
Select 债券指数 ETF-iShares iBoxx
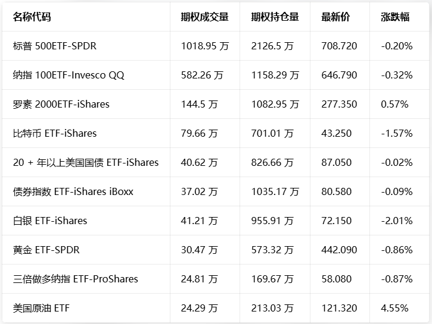pyautogui.click(x=73, y=191)
